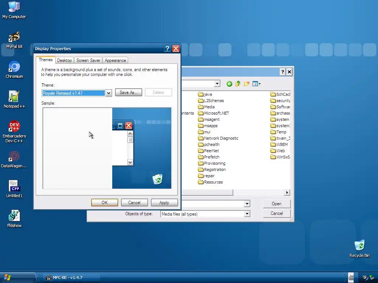Viewport: 378px width, 283px height.
Task: Switch to the Desktop tab
Action: point(64,60)
